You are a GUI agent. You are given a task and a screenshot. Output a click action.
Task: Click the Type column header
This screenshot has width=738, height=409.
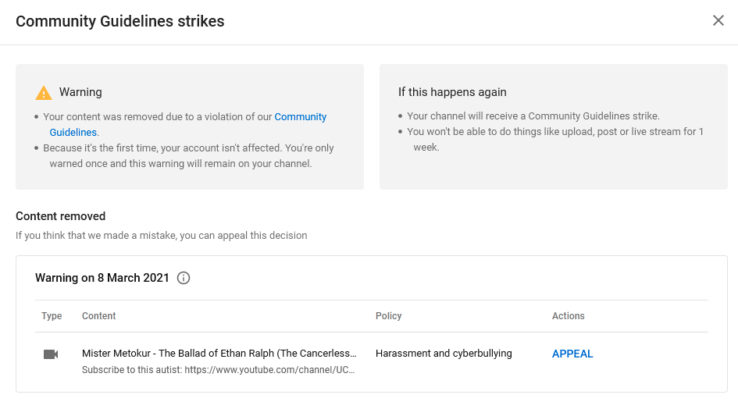[x=52, y=316]
